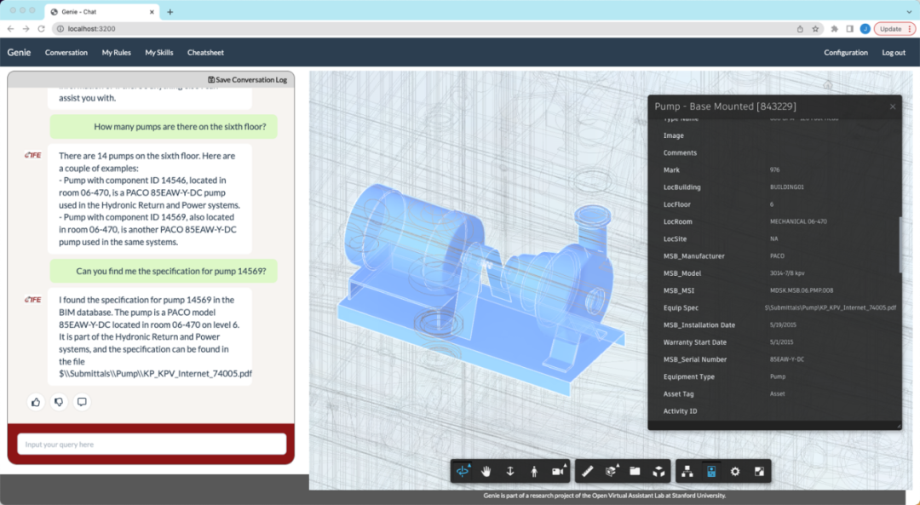Open the Configuration page
Image resolution: width=920 pixels, height=505 pixels.
[846, 52]
